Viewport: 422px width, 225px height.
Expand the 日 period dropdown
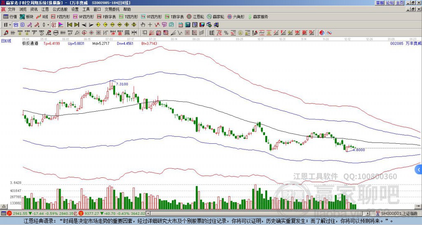pos(10,25)
